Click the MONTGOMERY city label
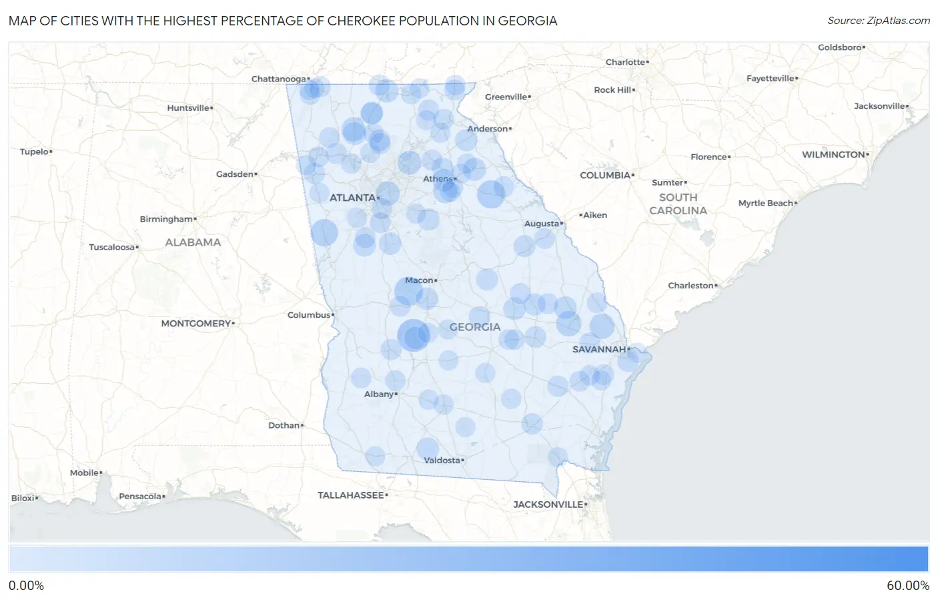Screen dimensions: 938x600 tap(196, 323)
